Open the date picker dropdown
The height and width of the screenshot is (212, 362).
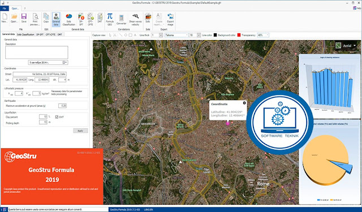[x=64, y=62]
